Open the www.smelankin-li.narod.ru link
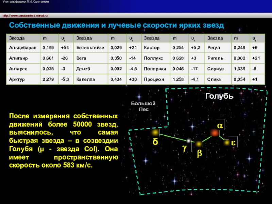 (x=25, y=16)
